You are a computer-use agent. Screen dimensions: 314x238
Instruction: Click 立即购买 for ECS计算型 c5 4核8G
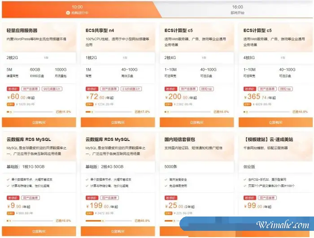click(275, 122)
